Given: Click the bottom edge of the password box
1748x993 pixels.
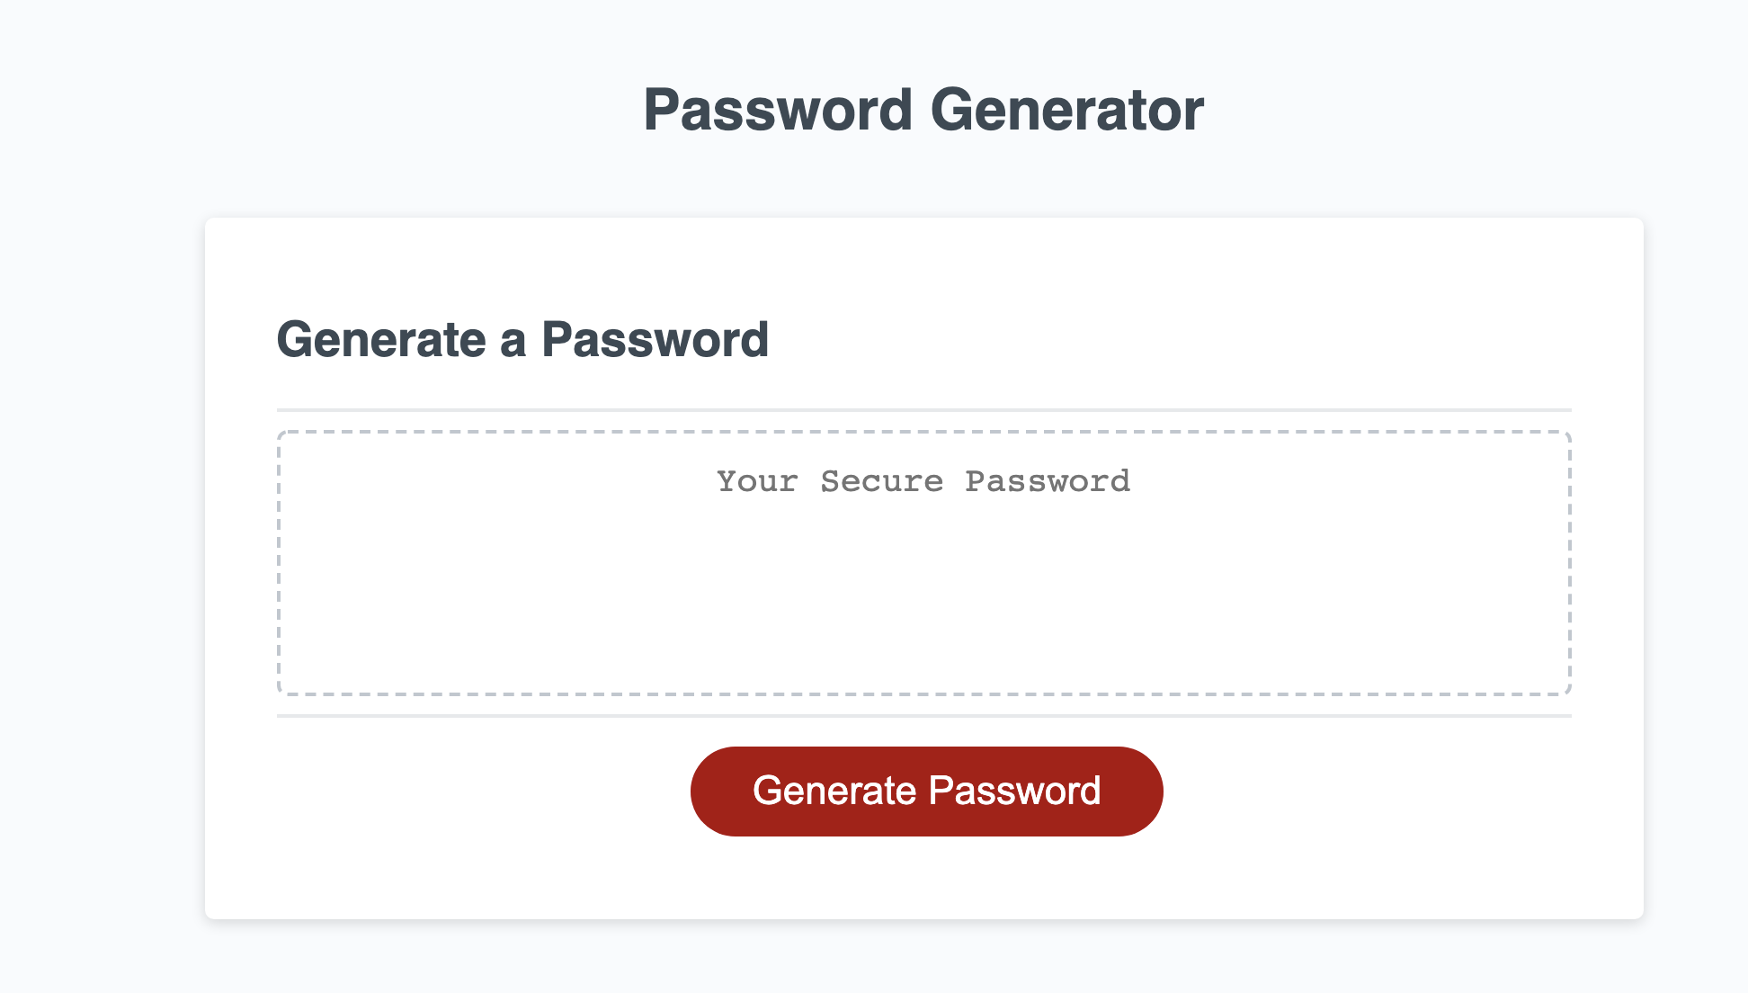Looking at the screenshot, I should point(923,694).
